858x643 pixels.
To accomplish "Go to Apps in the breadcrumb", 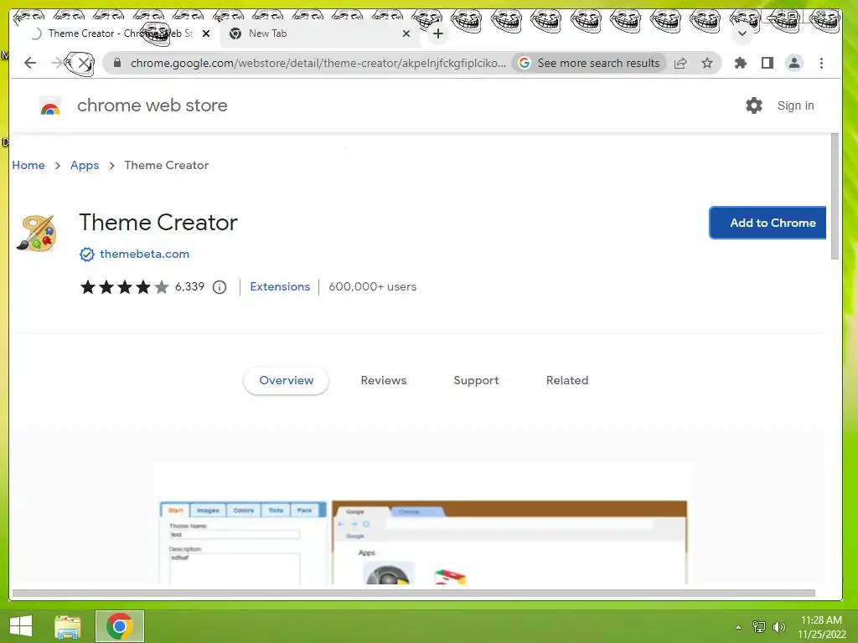I will (x=85, y=165).
